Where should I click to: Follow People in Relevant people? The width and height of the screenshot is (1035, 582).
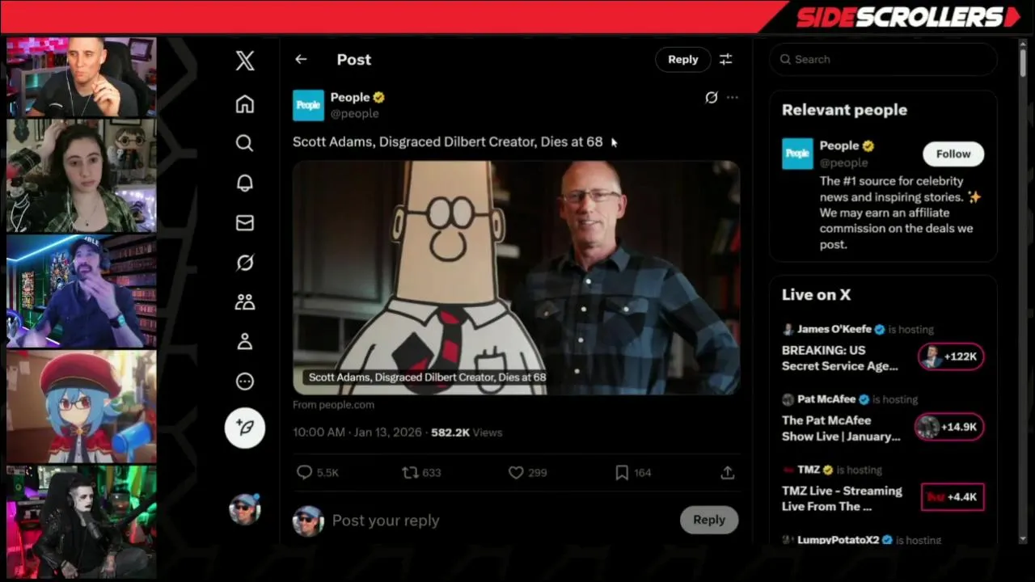953,154
